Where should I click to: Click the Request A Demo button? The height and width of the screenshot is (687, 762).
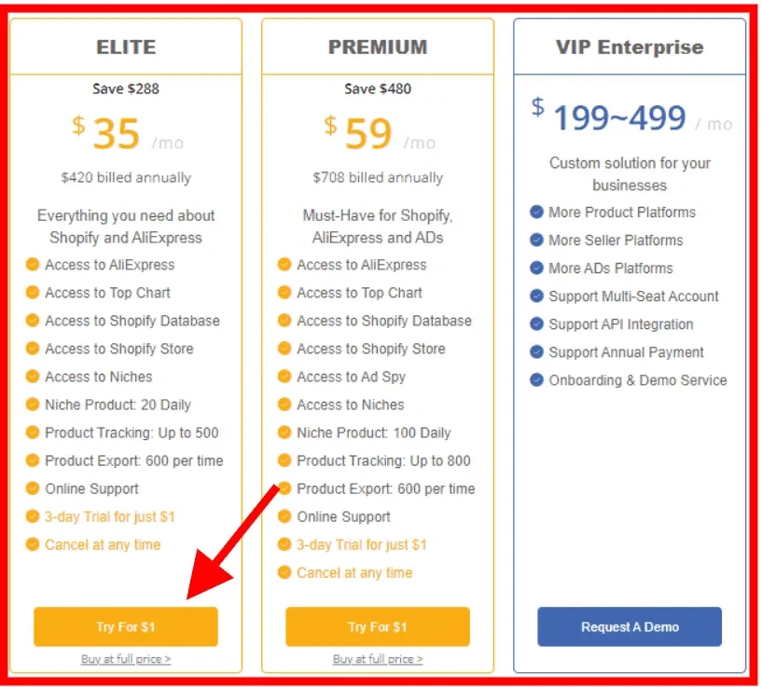click(x=630, y=626)
